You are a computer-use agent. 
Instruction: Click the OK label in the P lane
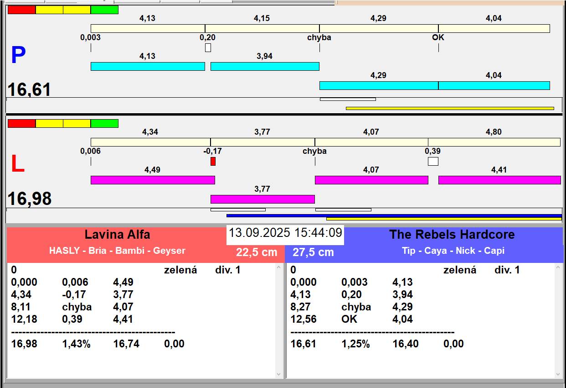(x=438, y=37)
